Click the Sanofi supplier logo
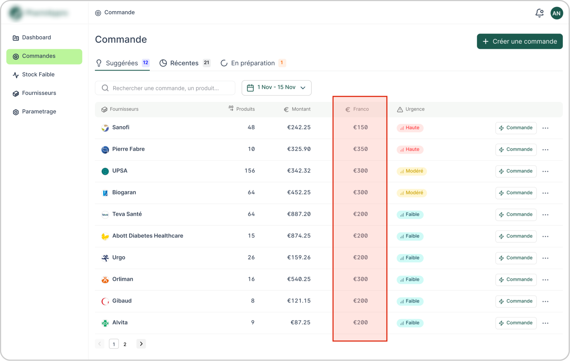Image resolution: width=570 pixels, height=361 pixels. (x=105, y=128)
